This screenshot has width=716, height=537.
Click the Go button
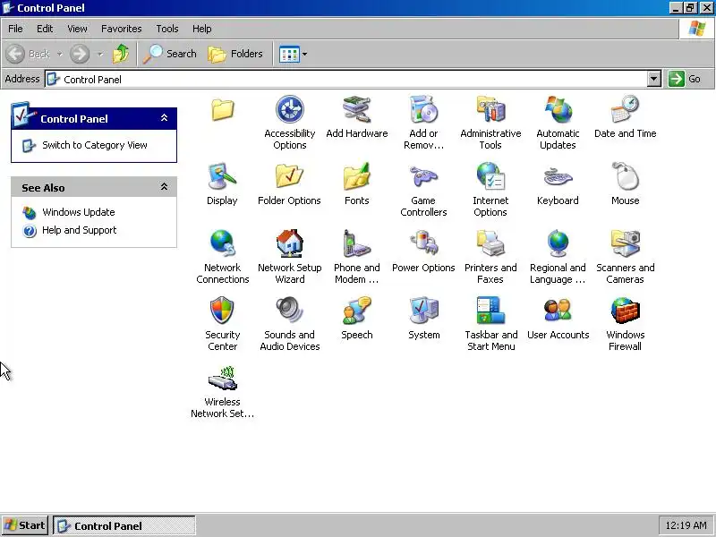pyautogui.click(x=685, y=79)
